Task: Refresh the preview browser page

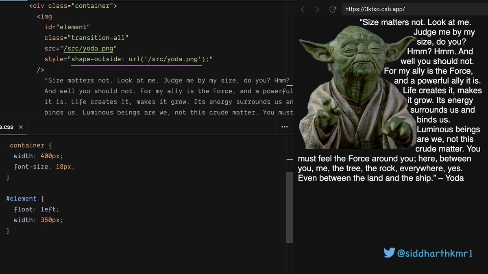Action: [x=332, y=9]
